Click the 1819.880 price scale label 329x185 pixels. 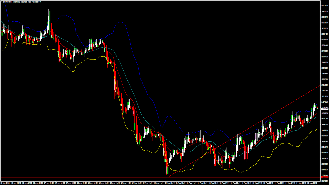click(325, 62)
